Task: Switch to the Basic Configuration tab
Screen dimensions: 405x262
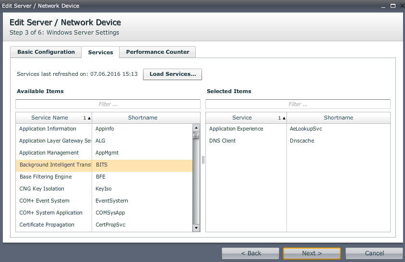Action: (x=46, y=52)
